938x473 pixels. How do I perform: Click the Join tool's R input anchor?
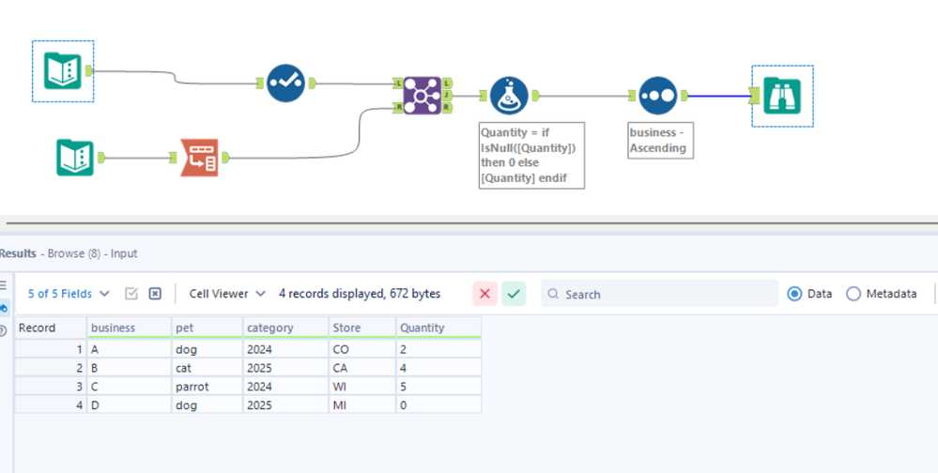[398, 108]
